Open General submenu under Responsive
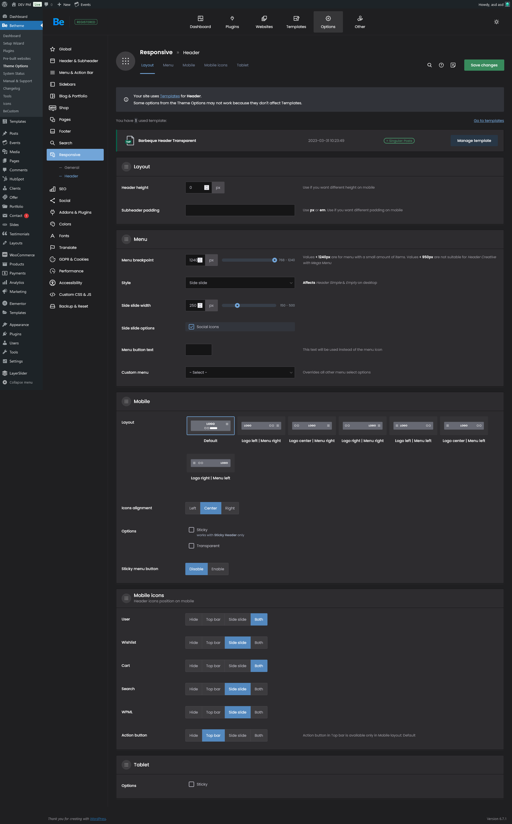 (x=72, y=168)
